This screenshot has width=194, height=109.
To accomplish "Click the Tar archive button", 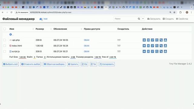I will tap(93, 64).
